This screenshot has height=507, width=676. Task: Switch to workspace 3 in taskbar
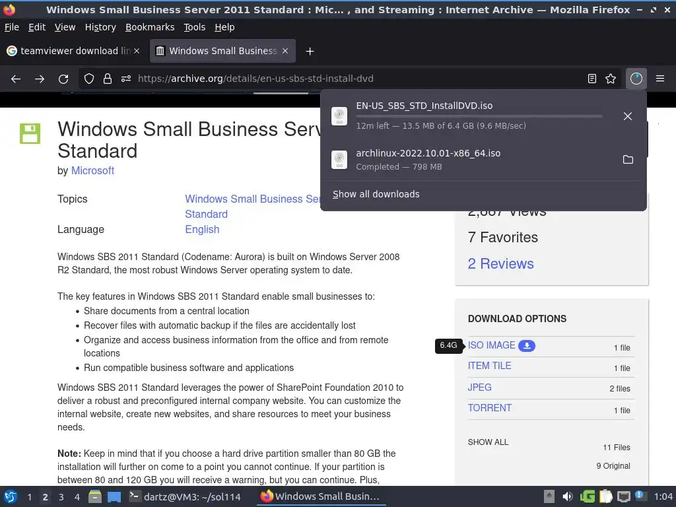tap(61, 497)
